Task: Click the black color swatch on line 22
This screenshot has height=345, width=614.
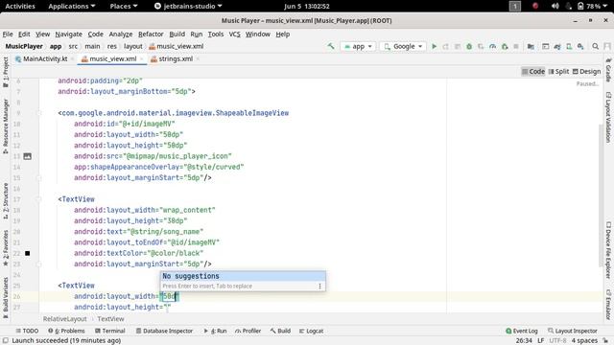Action: pos(28,253)
